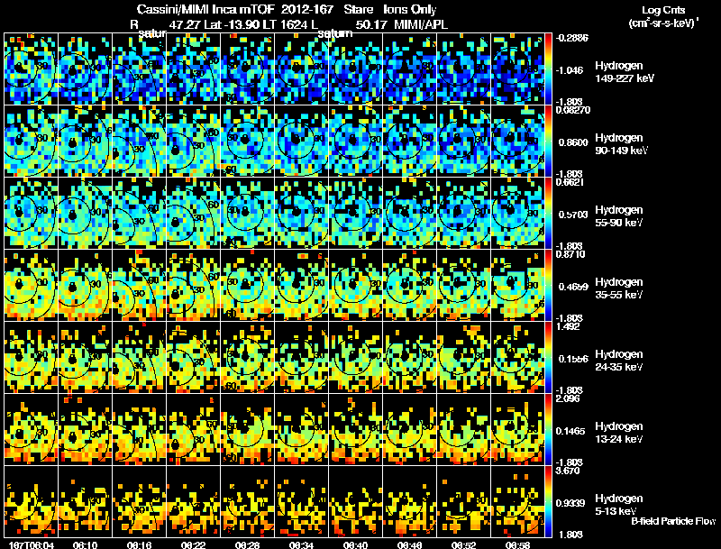Click the 0.08270 color scale value
This screenshot has width=721, height=549.
click(x=572, y=110)
